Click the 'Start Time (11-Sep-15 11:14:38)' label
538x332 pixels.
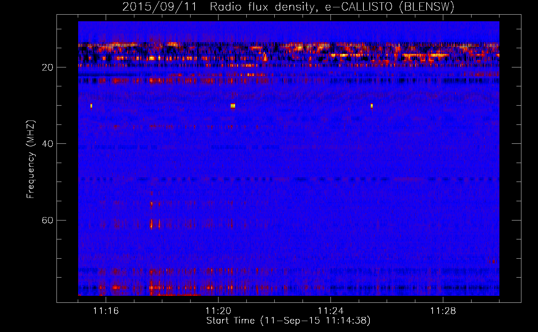pos(288,321)
